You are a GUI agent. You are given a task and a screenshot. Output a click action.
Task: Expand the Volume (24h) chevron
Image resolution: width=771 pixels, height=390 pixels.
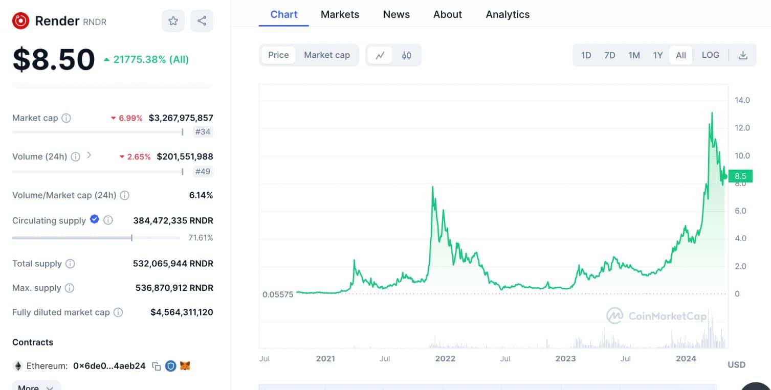pyautogui.click(x=89, y=155)
